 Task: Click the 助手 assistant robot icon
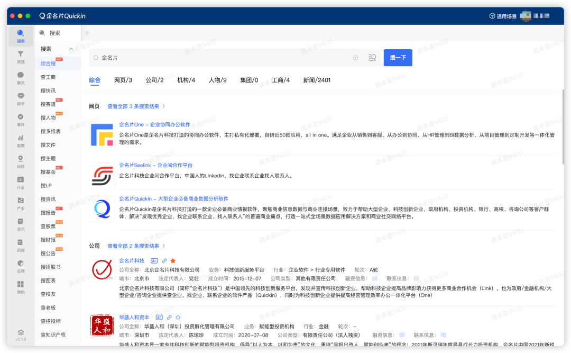[x=21, y=96]
